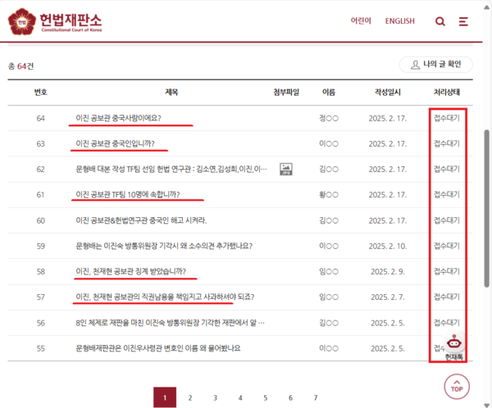
Task: Switch to ENGLISH language
Action: point(399,21)
